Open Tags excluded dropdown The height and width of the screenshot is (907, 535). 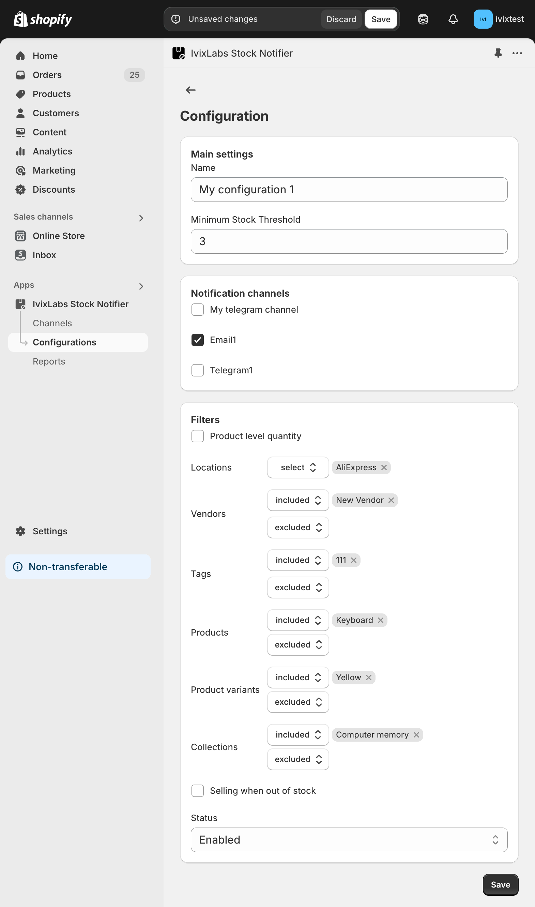click(x=298, y=588)
